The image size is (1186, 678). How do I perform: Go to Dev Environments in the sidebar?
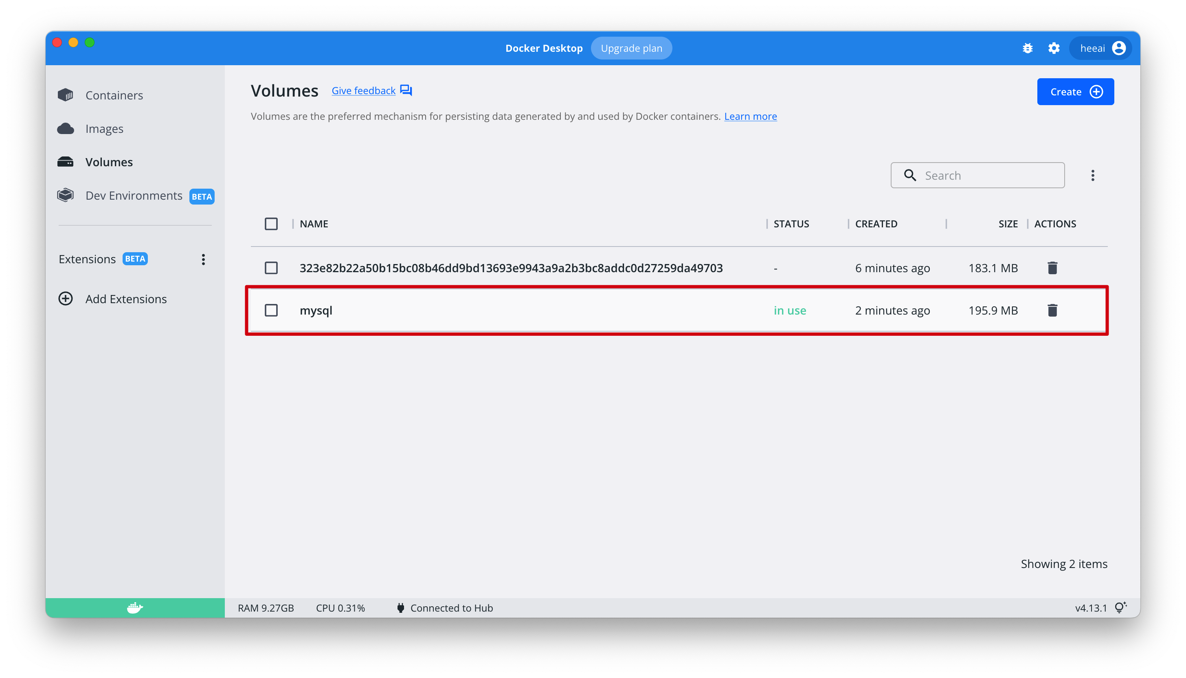(x=134, y=196)
